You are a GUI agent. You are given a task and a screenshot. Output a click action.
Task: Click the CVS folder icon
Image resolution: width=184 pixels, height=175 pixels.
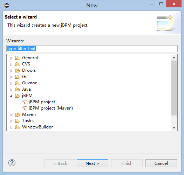[18, 64]
